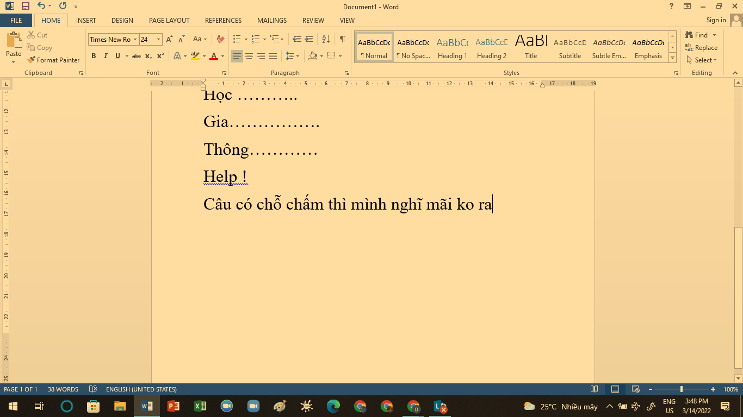Click the Redo/Repeat icon
Image resolution: width=743 pixels, height=417 pixels.
point(63,7)
